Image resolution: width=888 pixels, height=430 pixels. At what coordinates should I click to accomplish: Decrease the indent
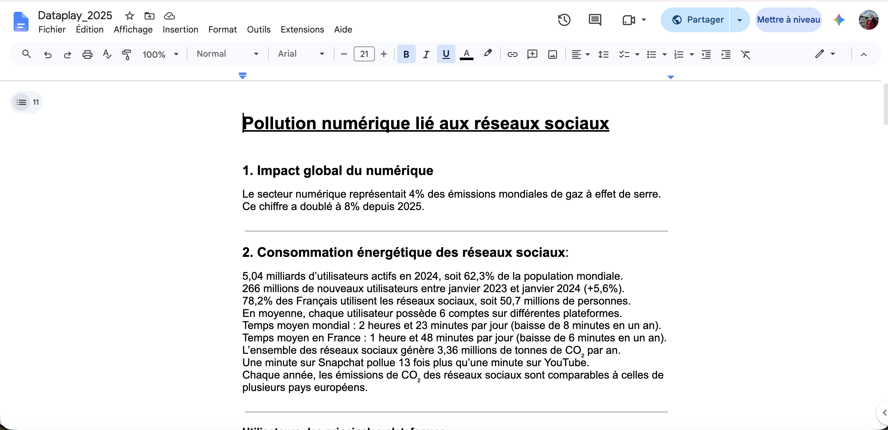point(706,54)
